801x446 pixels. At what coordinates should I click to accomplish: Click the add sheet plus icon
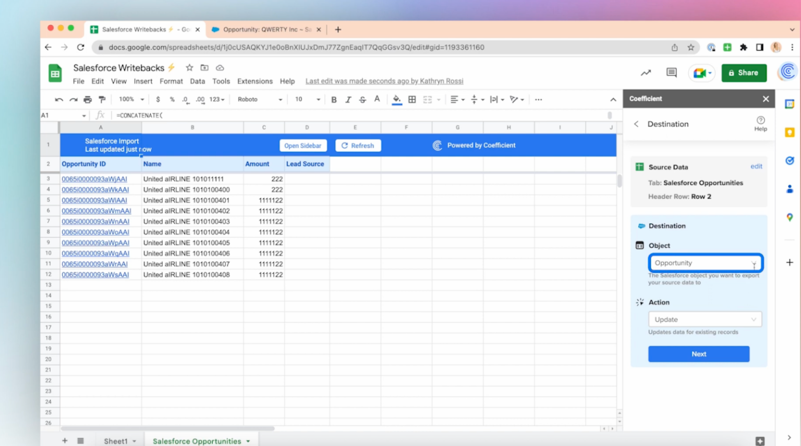[x=65, y=441]
